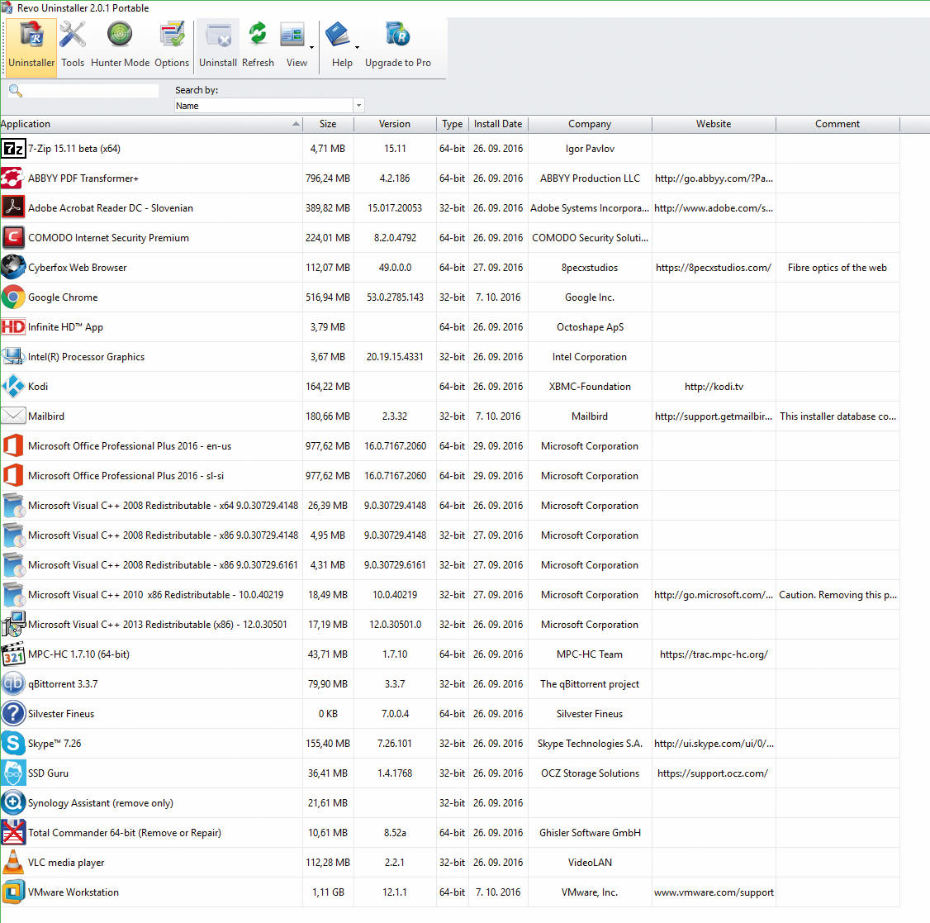
Task: Activate Hunter Mode icon
Action: point(120,35)
